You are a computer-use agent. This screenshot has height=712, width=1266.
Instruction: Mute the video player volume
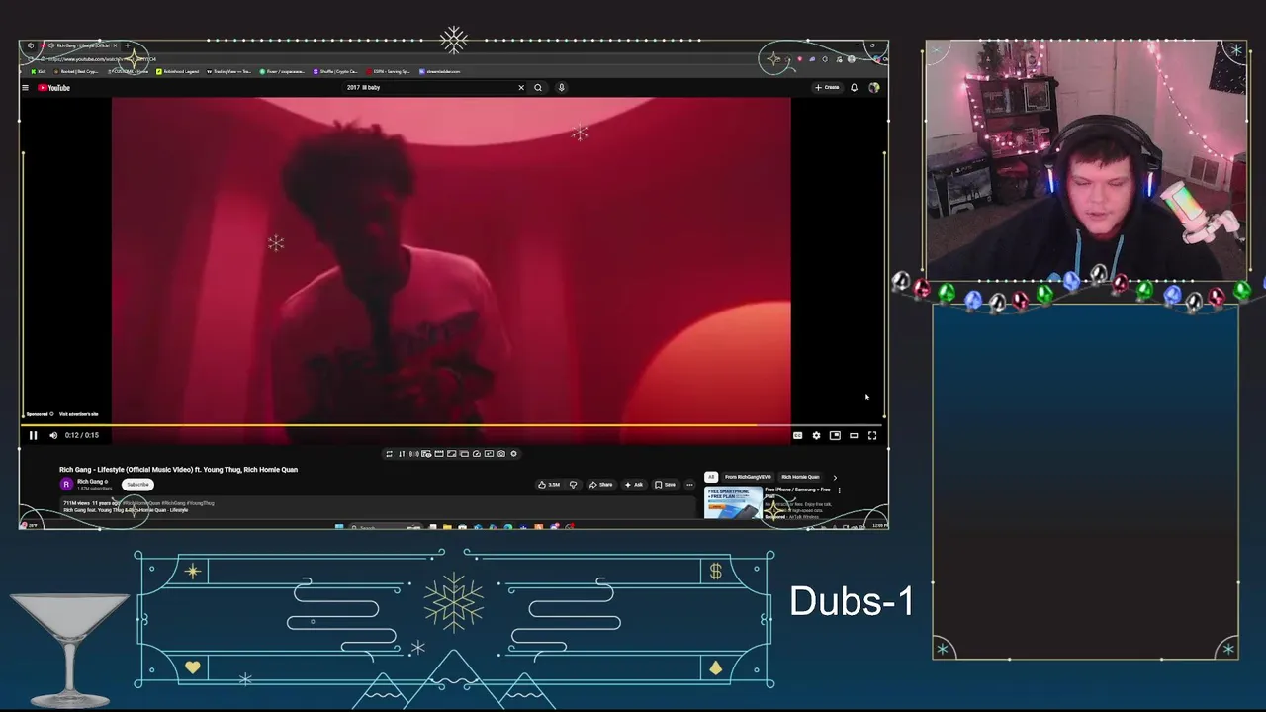pos(53,435)
